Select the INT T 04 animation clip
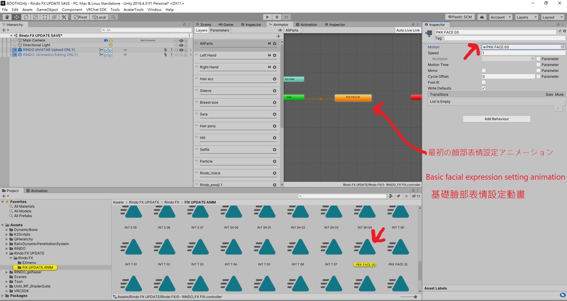This screenshot has width=567, height=301. pos(231,251)
